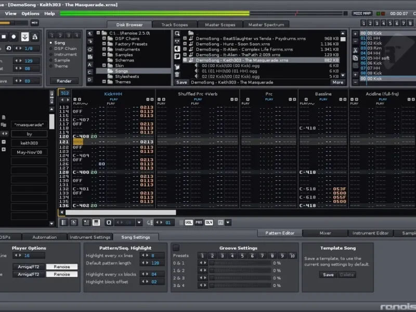Image resolution: width=416 pixels, height=312 pixels.
Task: Collapse the Keith303 Masquerade song entry
Action: click(x=185, y=60)
